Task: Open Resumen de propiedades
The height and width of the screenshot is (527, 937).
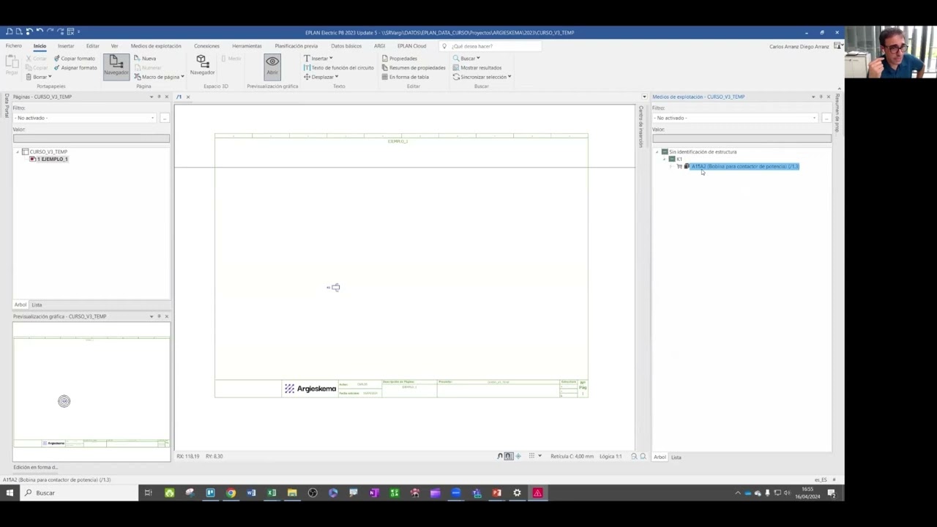Action: point(414,68)
